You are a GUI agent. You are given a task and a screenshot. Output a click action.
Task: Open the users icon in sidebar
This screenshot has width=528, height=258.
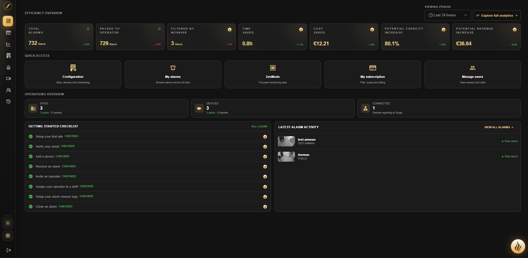(8, 90)
